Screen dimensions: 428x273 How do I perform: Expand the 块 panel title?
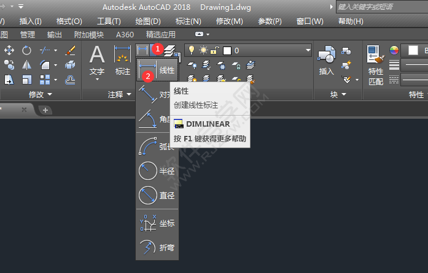pos(338,94)
